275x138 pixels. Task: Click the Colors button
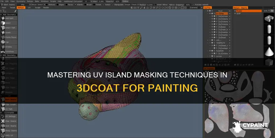pyautogui.click(x=125, y=1)
